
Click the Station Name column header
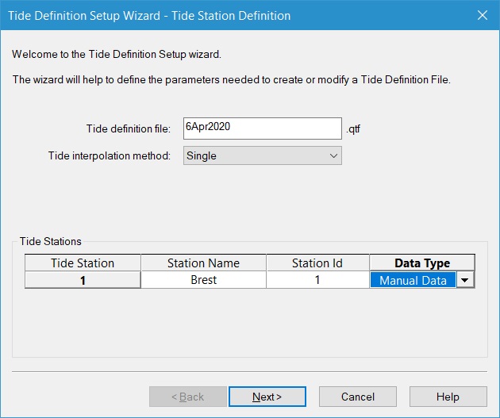(203, 263)
